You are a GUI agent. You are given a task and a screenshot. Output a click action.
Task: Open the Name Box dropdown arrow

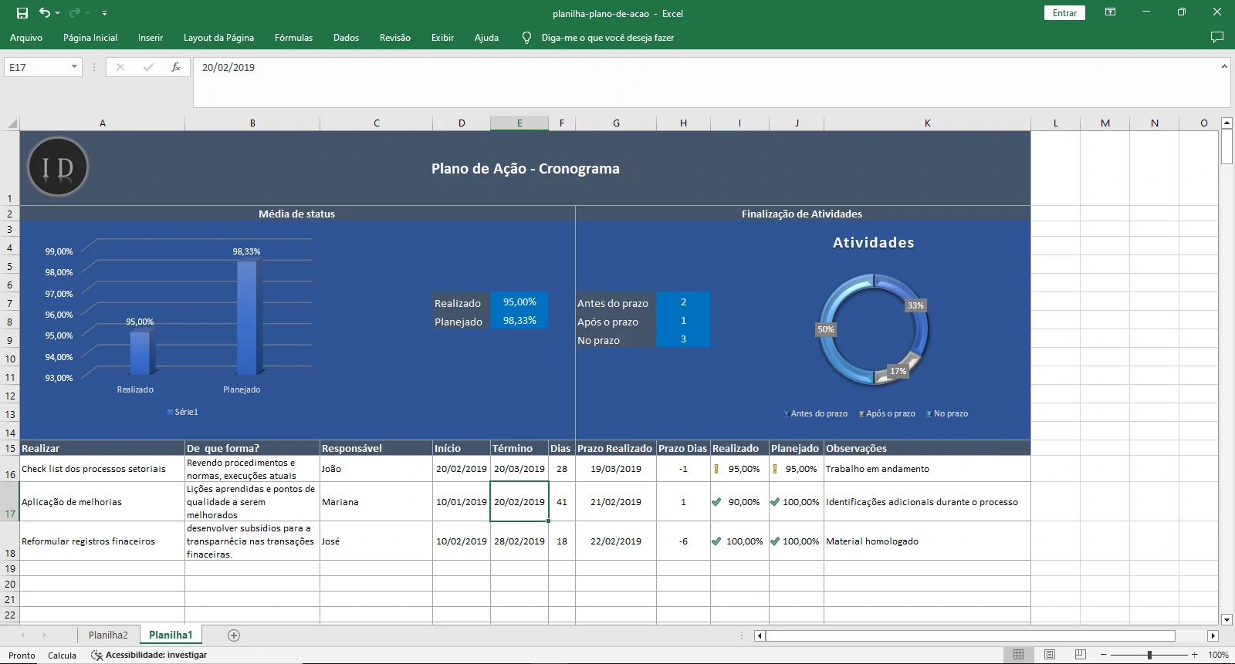tap(74, 67)
